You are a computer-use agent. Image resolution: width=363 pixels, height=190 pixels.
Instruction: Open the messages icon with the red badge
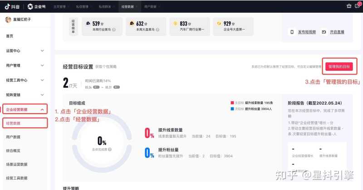(x=358, y=5)
